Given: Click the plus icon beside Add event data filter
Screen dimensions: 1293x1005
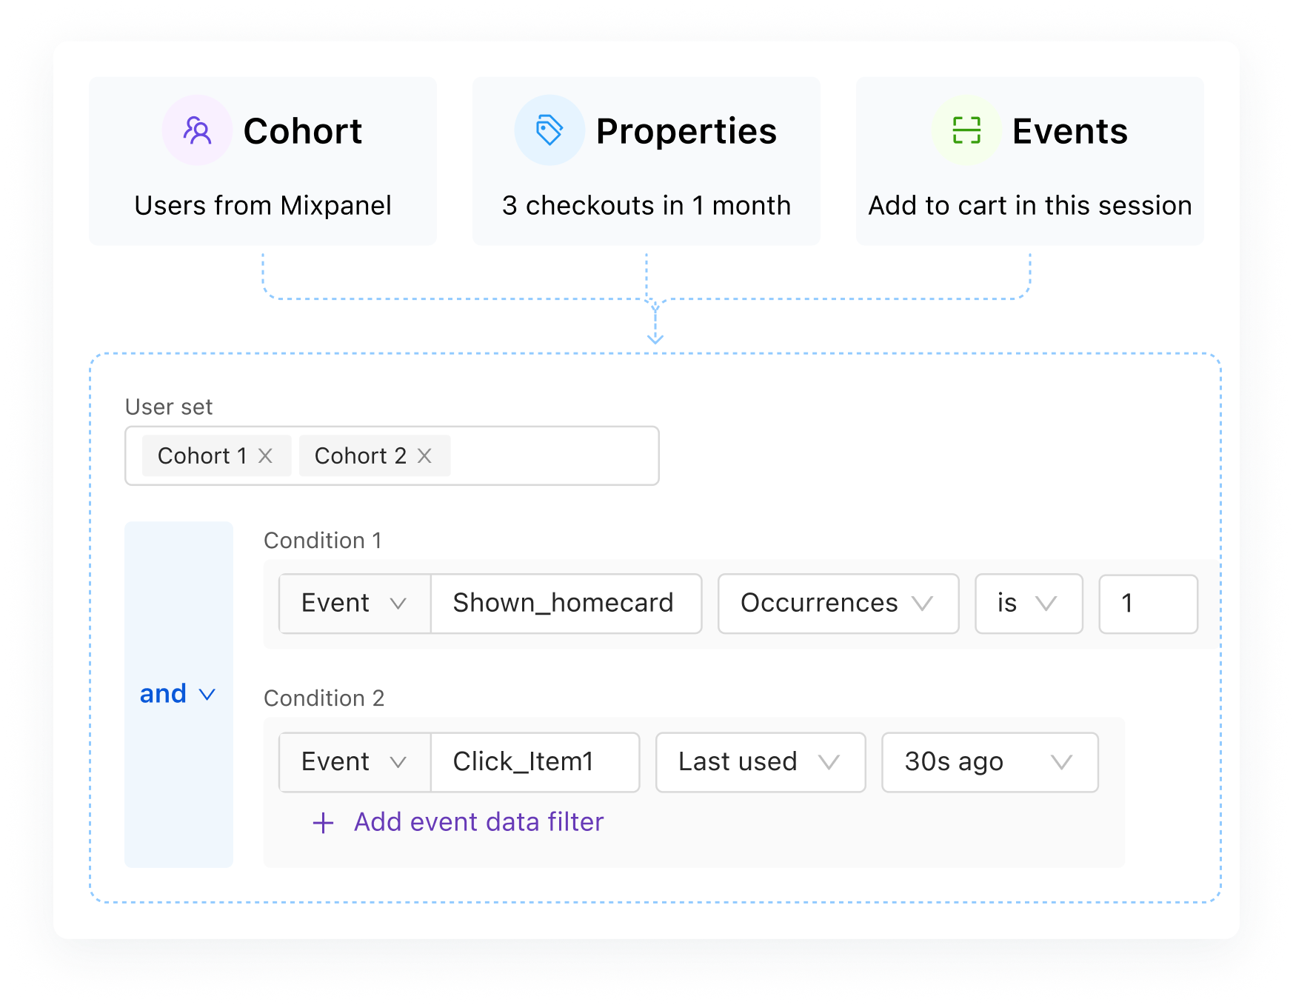Looking at the screenshot, I should 324,822.
